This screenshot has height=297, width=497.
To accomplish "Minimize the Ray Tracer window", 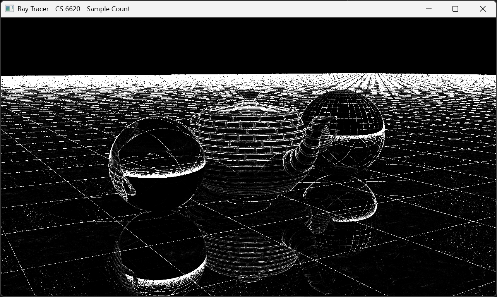I will click(428, 9).
